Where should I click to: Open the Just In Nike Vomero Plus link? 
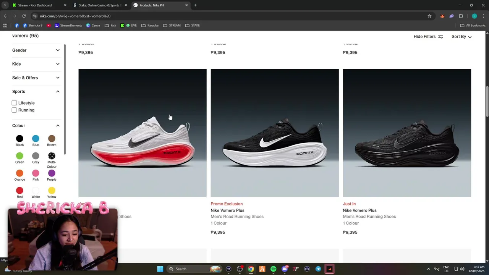[x=359, y=210]
